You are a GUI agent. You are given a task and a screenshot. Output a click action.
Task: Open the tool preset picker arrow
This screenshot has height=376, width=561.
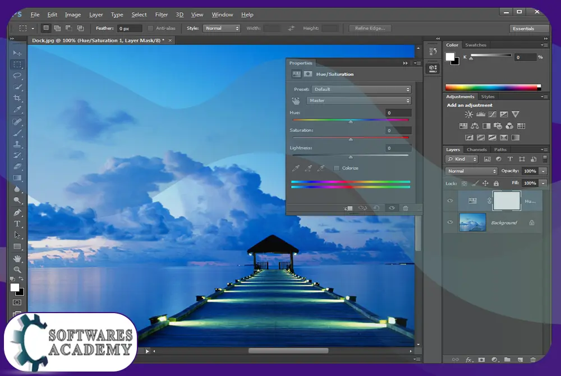33,28
